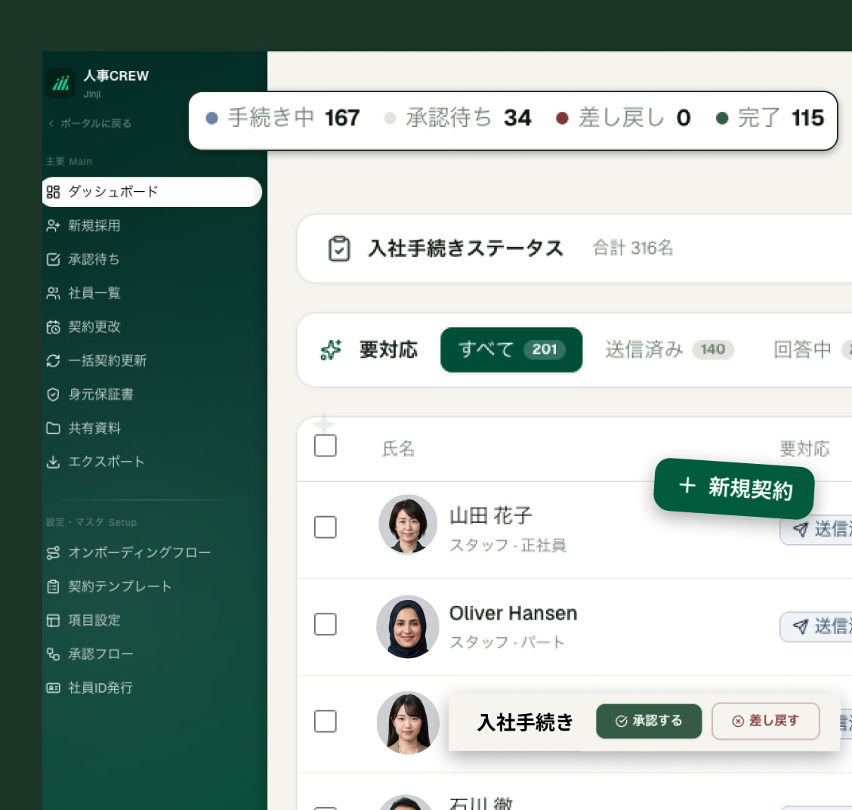Click the avatar in the 入社手続き row
The height and width of the screenshot is (810, 852).
[408, 723]
